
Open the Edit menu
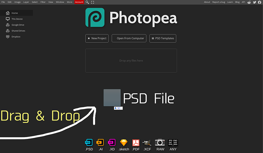pyautogui.click(x=10, y=2)
